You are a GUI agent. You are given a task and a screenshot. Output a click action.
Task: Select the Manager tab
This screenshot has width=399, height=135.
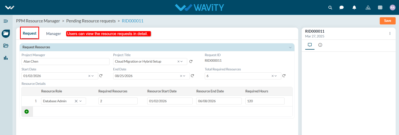[x=54, y=34]
